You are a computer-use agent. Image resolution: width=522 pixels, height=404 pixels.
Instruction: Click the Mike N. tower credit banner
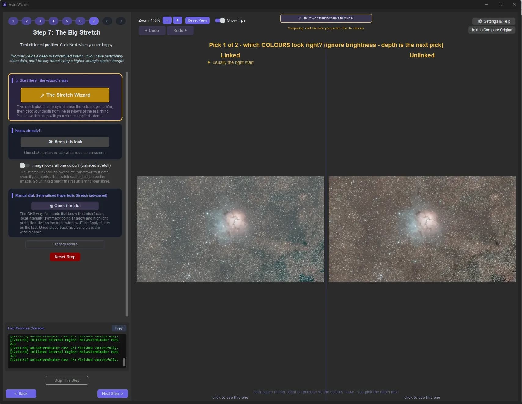pyautogui.click(x=326, y=18)
